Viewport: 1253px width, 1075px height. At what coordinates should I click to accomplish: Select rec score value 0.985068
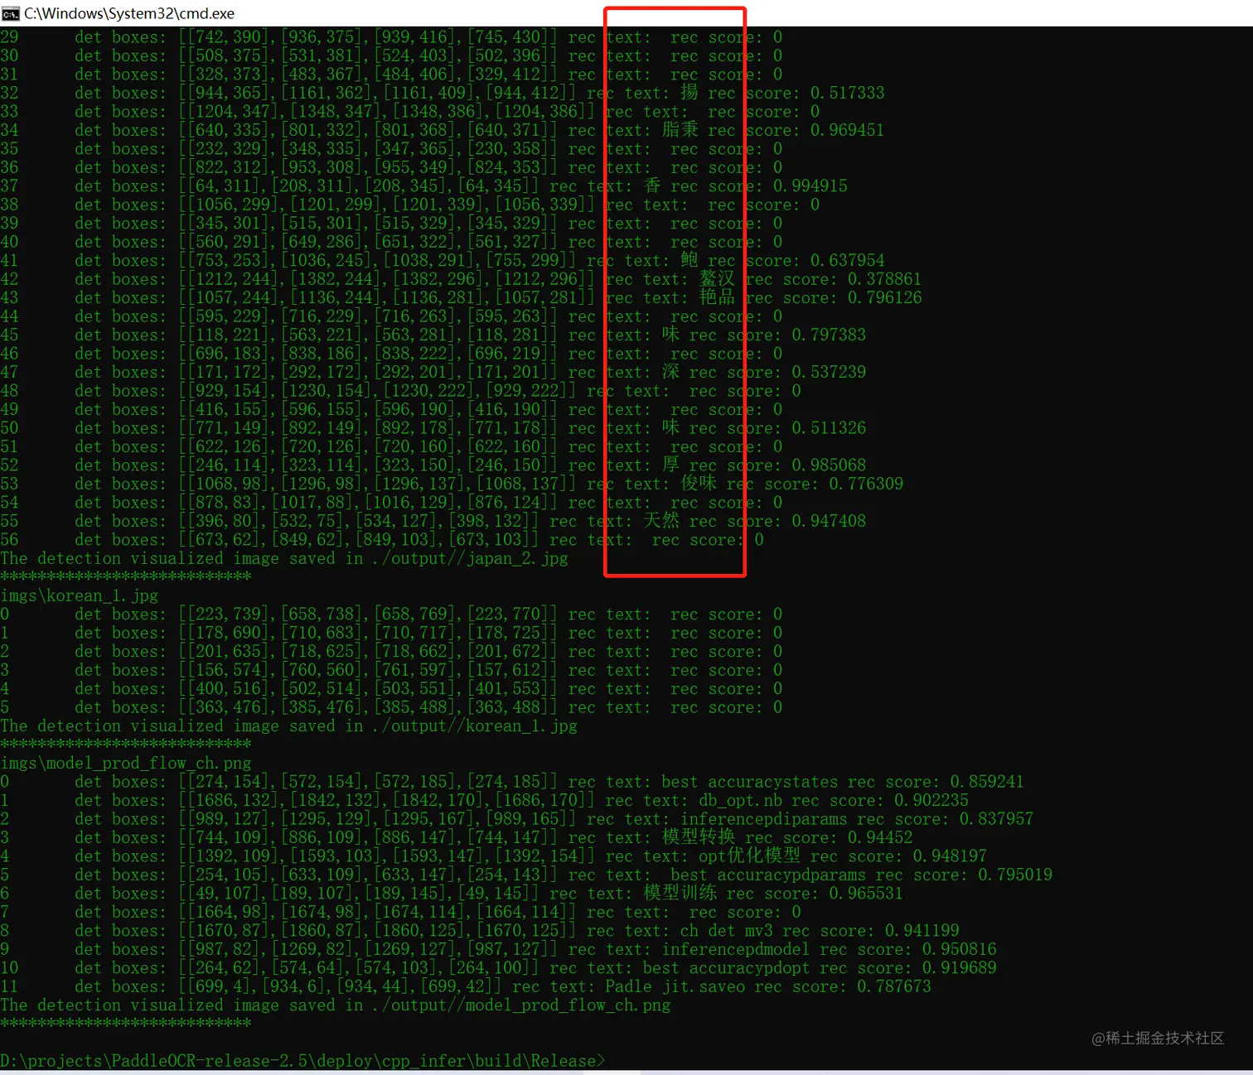click(x=829, y=465)
